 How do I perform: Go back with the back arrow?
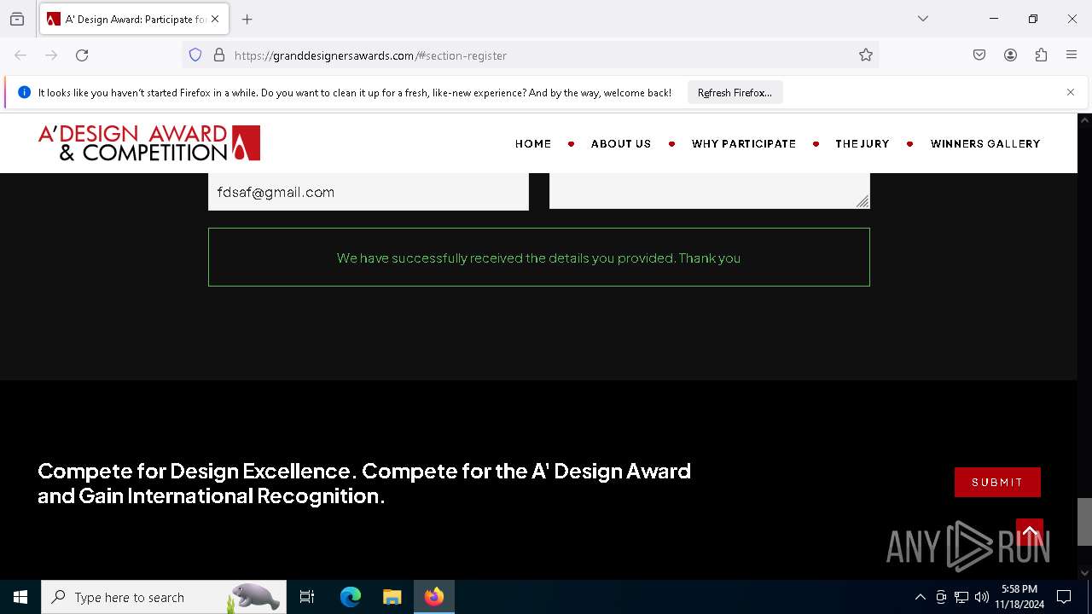tap(20, 55)
